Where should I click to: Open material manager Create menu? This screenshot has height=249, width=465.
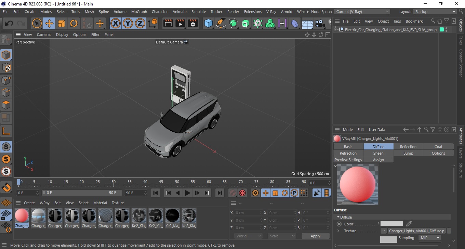29,203
